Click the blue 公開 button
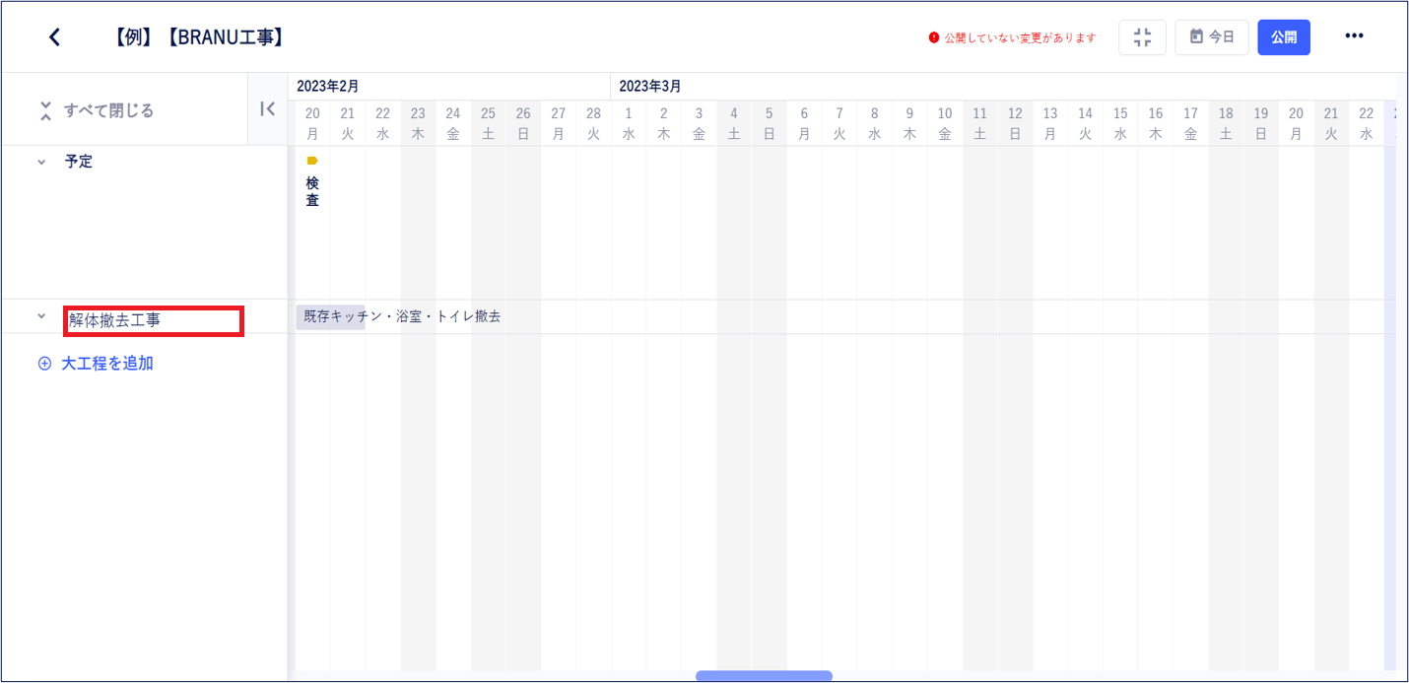Image resolution: width=1409 pixels, height=683 pixels. 1284,37
